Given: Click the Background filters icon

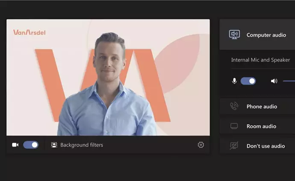Looking at the screenshot, I should pos(54,145).
